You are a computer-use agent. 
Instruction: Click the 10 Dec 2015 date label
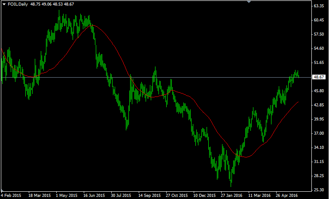point(204,196)
